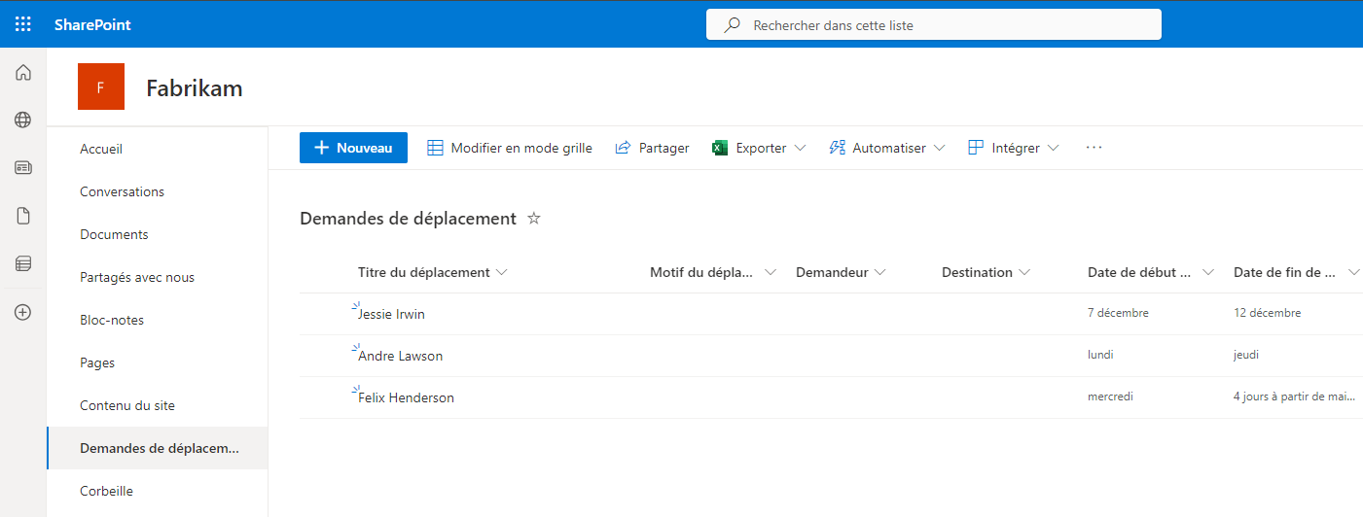The width and height of the screenshot is (1363, 517).
Task: Click the share arrow icon beside Partager
Action: click(x=624, y=148)
